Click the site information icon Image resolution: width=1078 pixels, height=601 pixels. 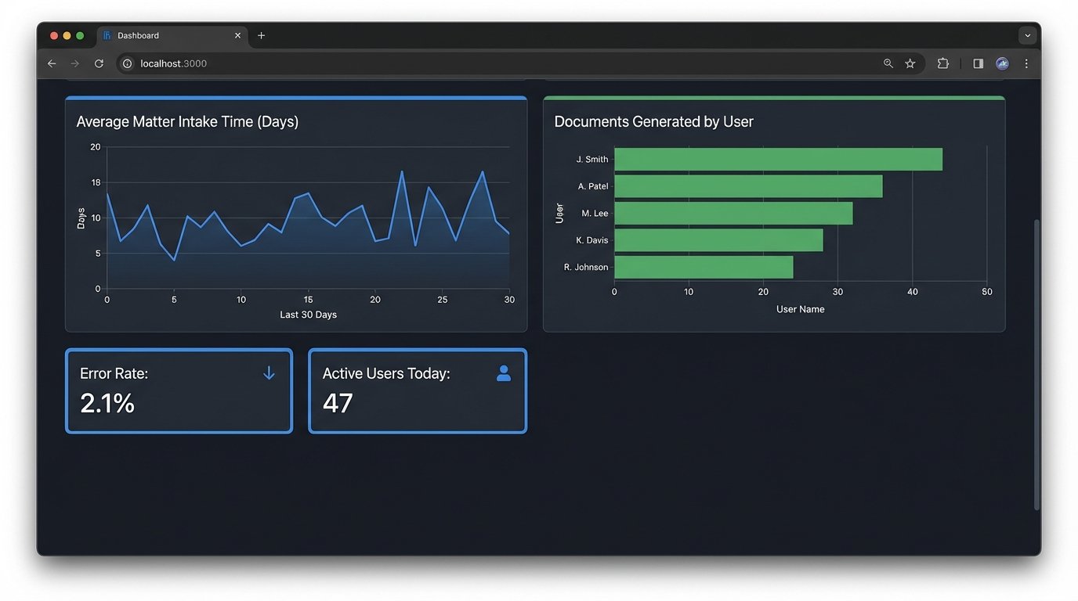click(x=128, y=63)
